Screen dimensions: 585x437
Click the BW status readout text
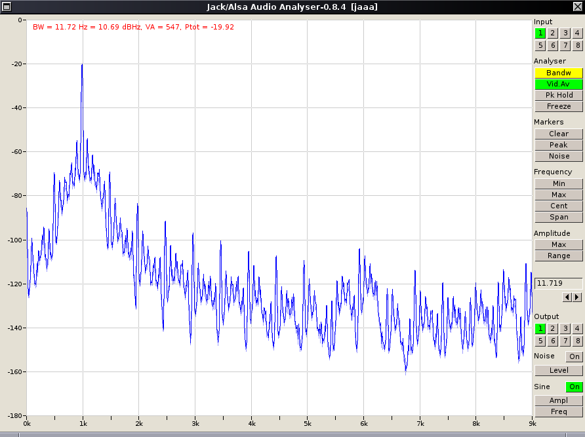pos(133,28)
